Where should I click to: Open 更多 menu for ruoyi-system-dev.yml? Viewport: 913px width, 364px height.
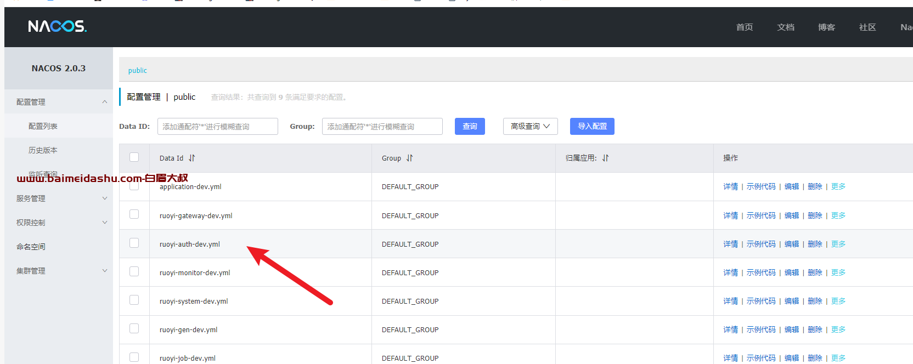click(838, 301)
